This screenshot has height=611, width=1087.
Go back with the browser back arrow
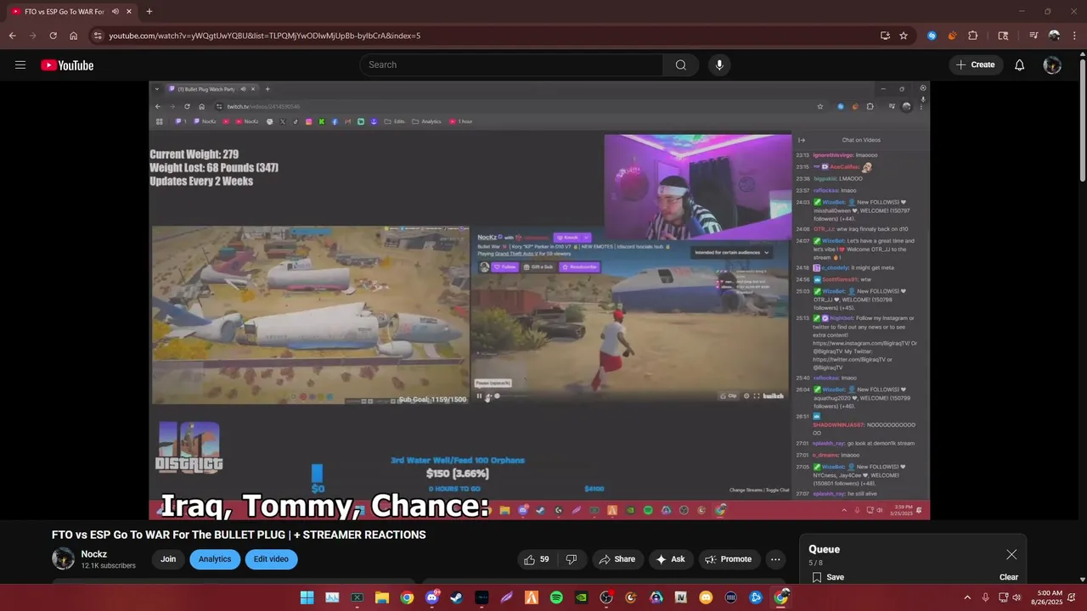point(13,36)
